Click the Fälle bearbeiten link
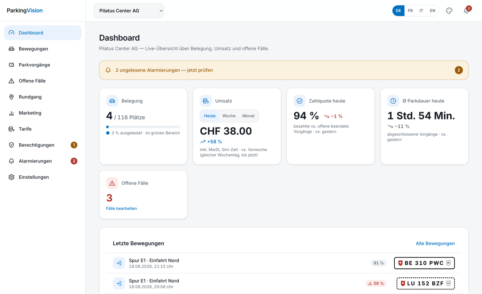The image size is (482, 294). point(121,209)
